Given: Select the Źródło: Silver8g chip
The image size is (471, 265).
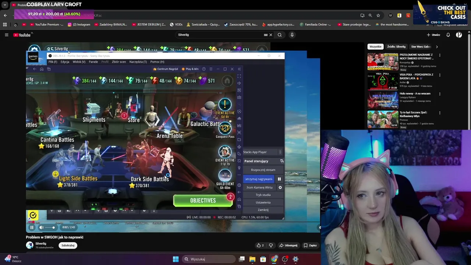Looking at the screenshot, I should coord(396,47).
